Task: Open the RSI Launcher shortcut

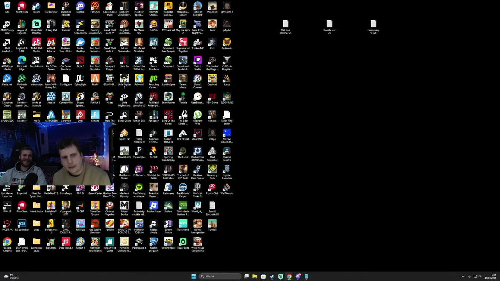Action: 22,225
